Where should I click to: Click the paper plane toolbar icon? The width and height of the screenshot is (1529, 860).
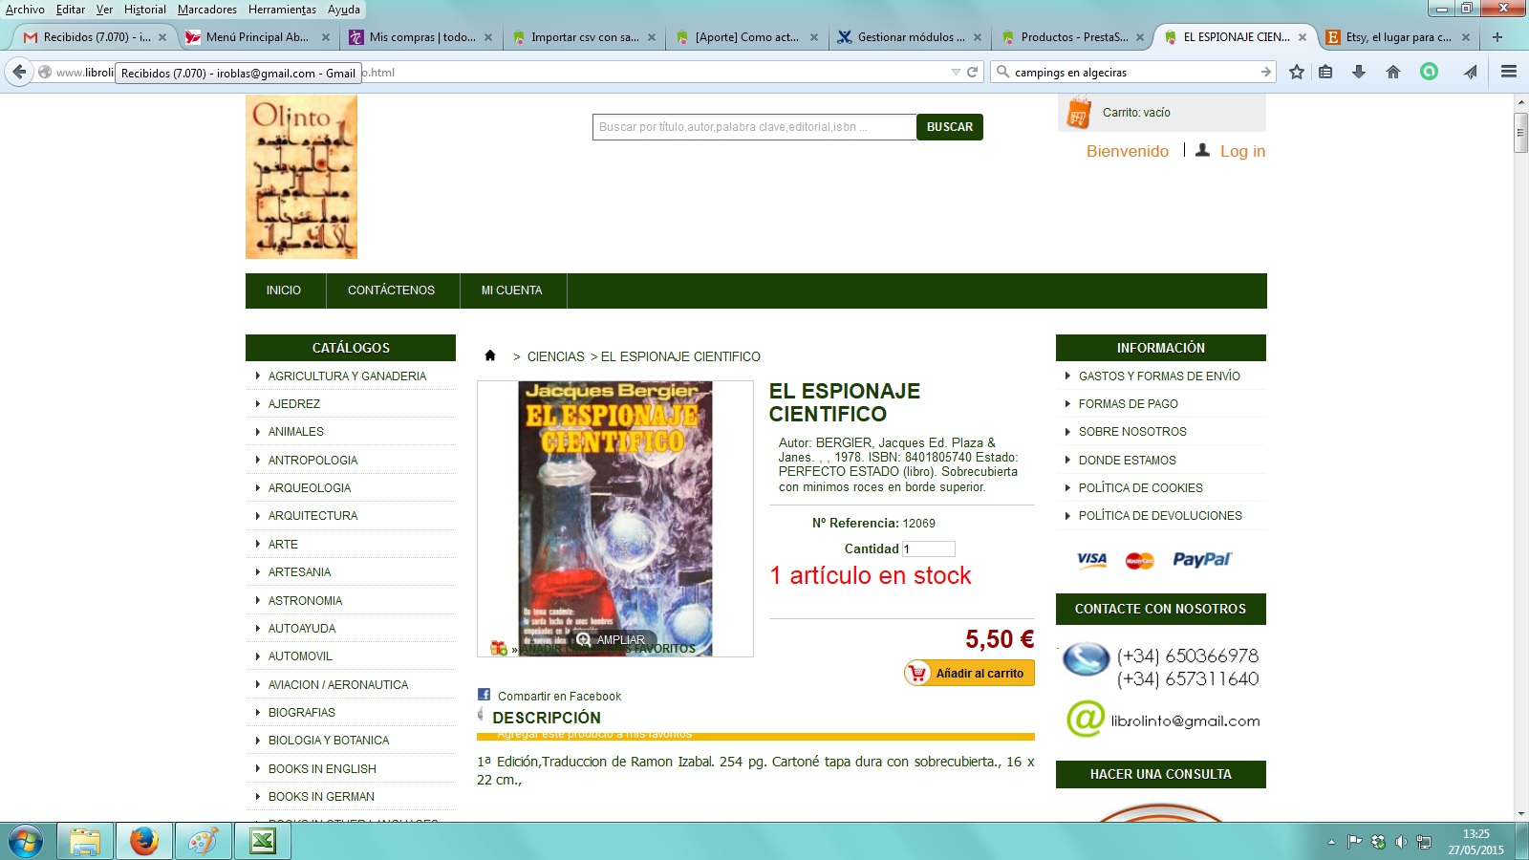[x=1470, y=72]
